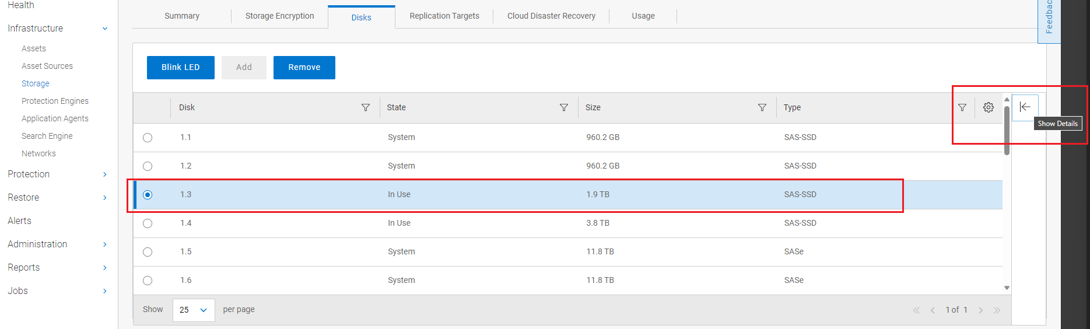Click the Show Details panel arrow icon

point(1025,107)
